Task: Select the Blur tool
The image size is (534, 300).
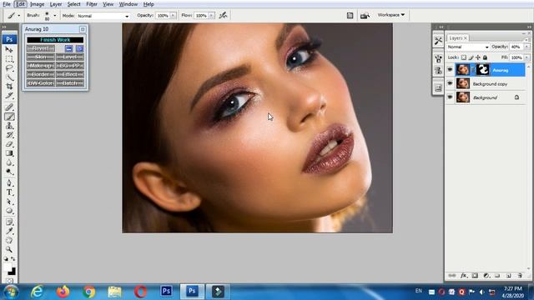Action: tap(9, 162)
